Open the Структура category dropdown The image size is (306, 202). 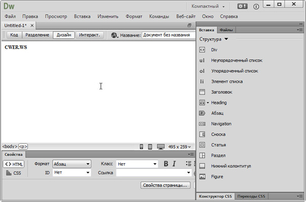(214, 39)
